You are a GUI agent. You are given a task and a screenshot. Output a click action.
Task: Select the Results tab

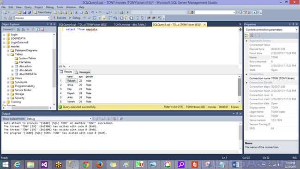66,72
